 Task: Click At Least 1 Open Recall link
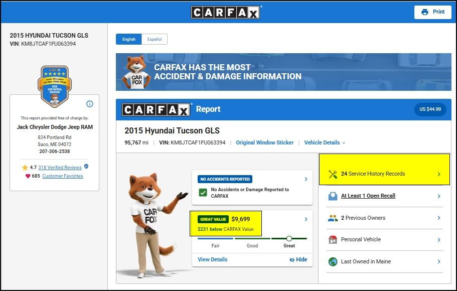368,196
